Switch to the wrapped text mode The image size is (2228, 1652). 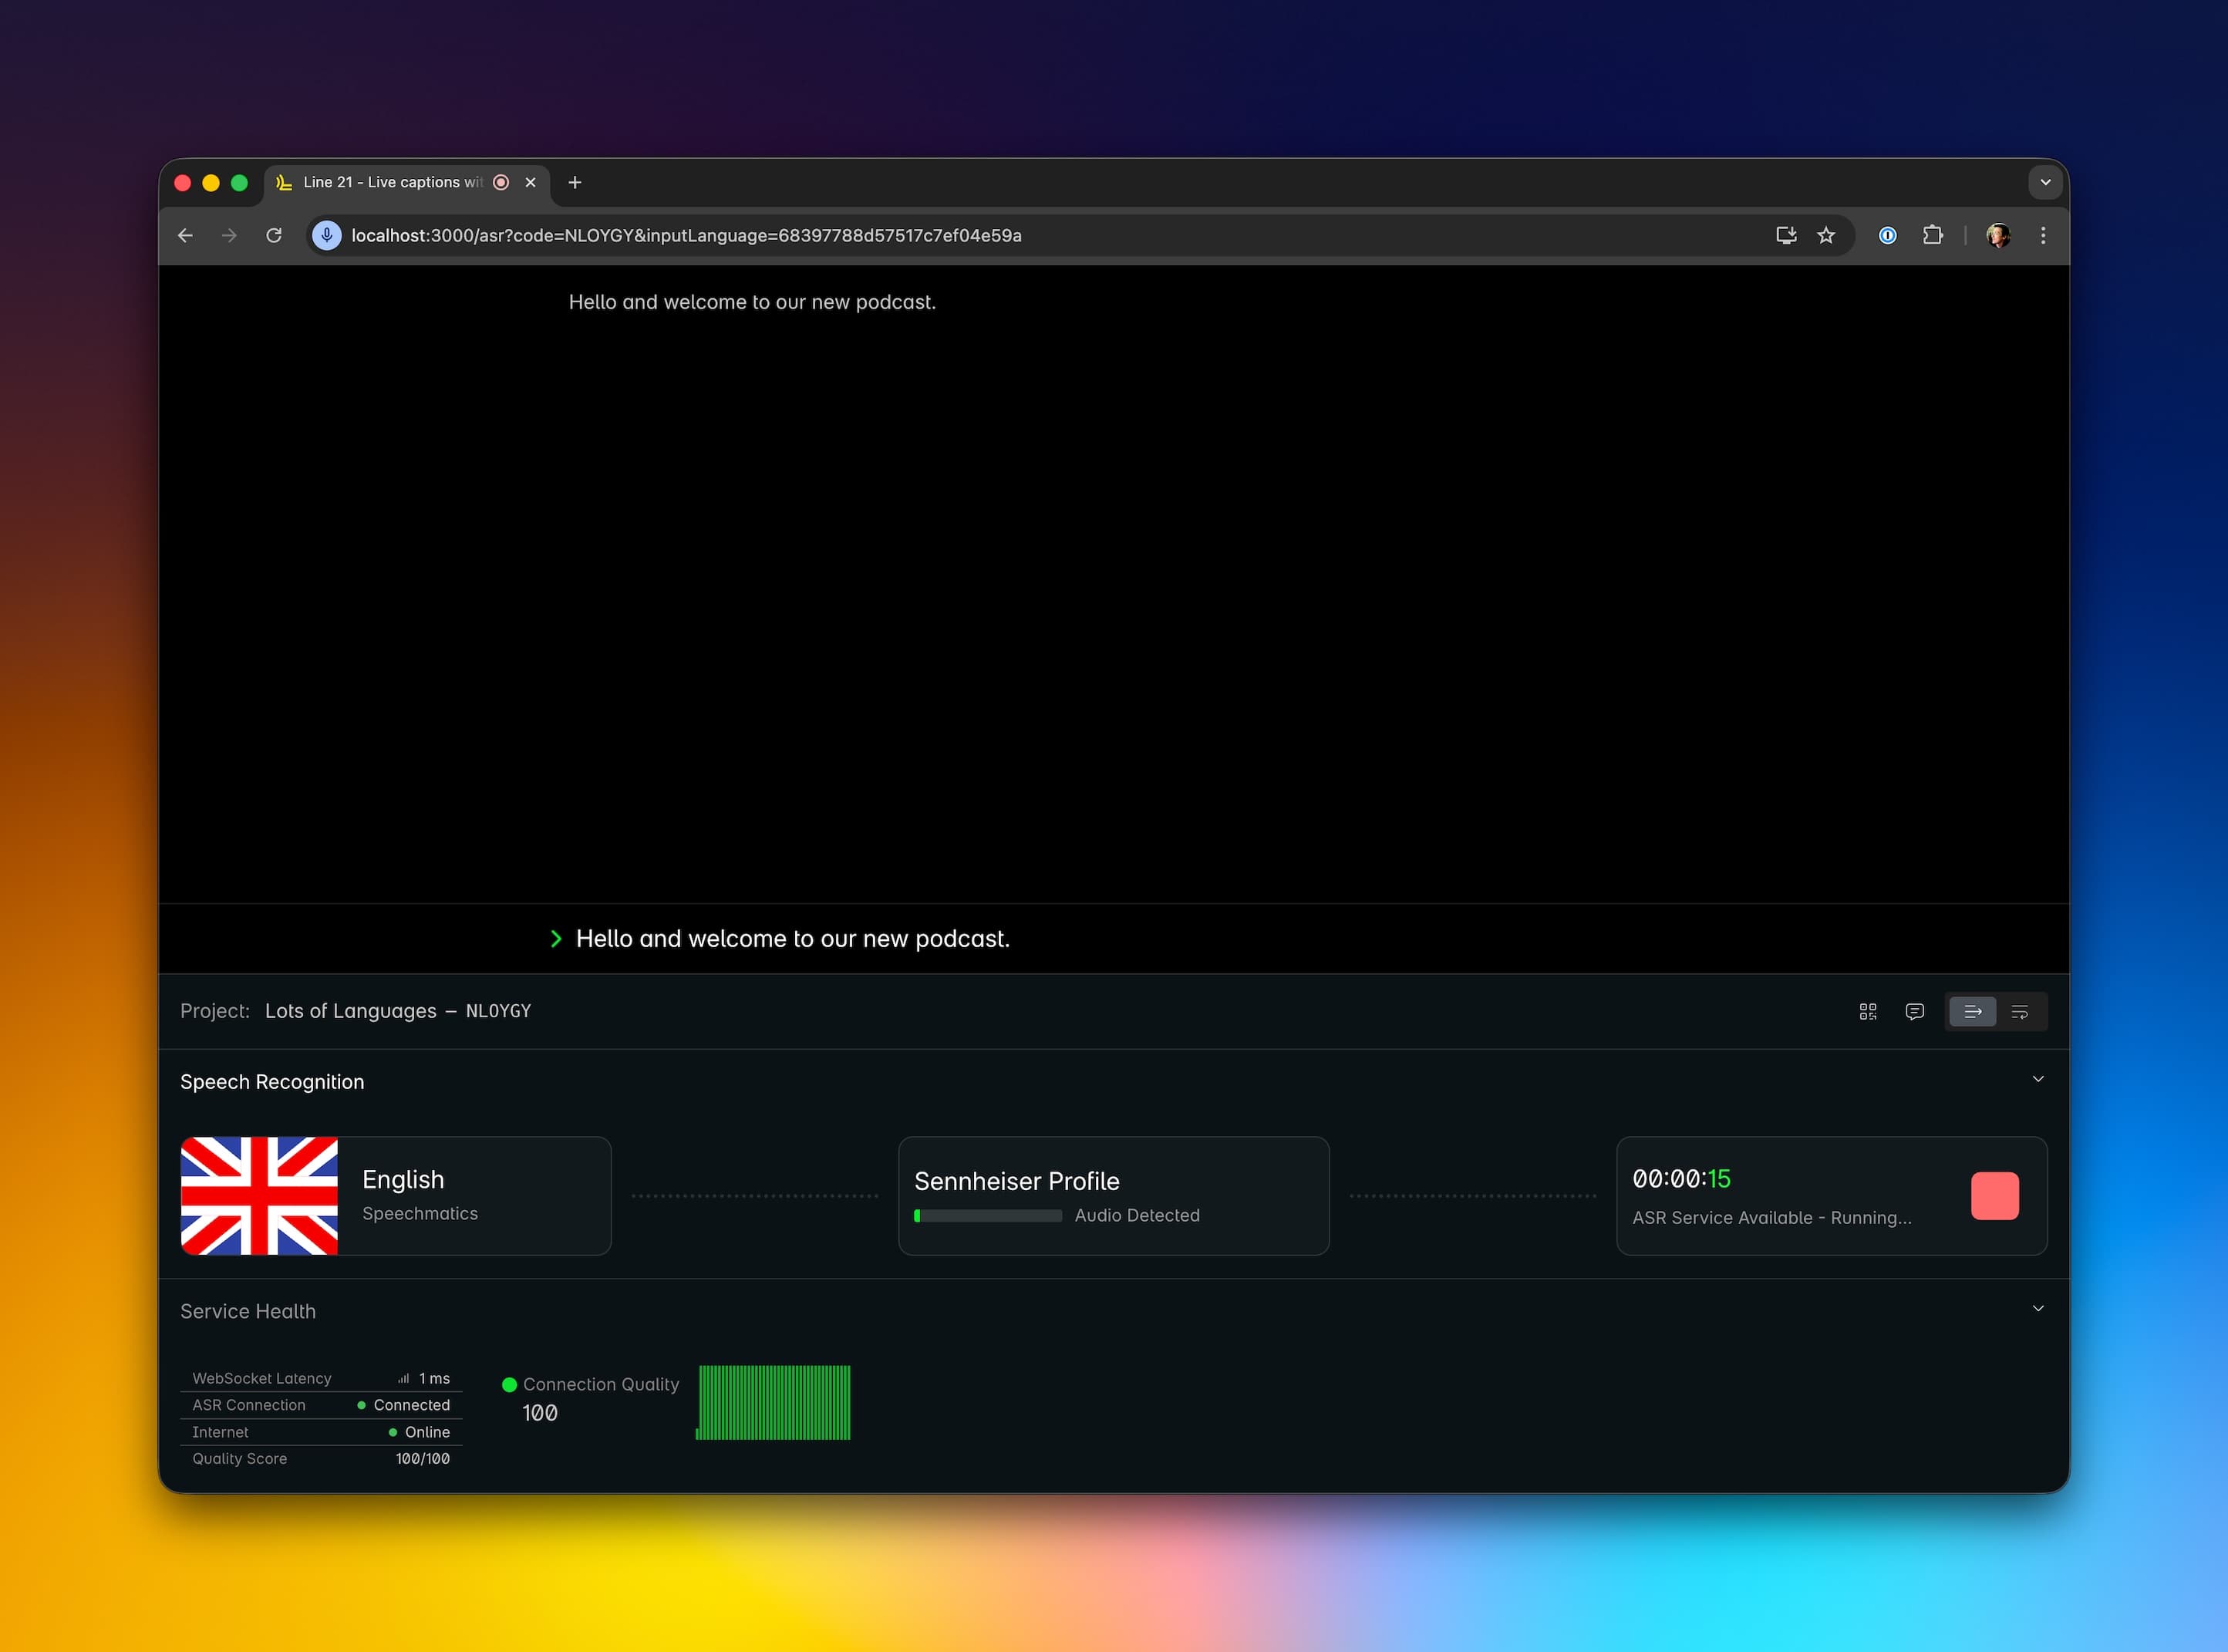(x=2019, y=1012)
